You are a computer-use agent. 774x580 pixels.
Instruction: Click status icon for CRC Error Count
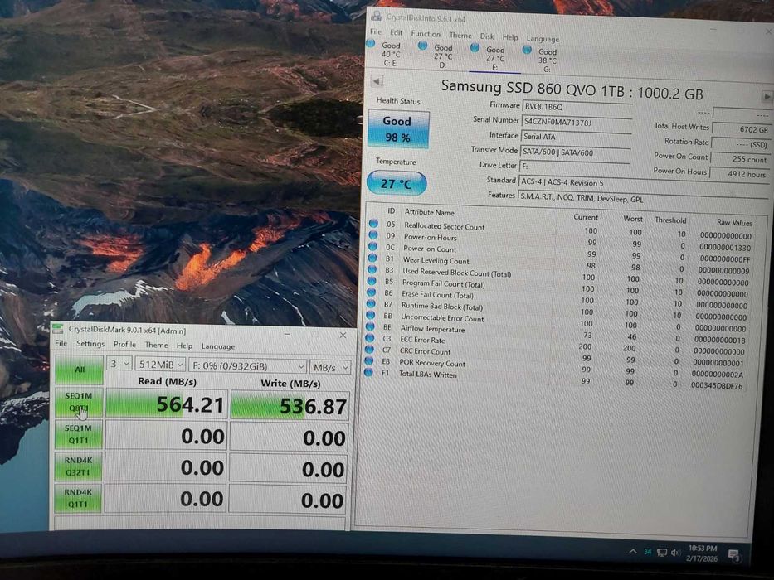pos(369,349)
